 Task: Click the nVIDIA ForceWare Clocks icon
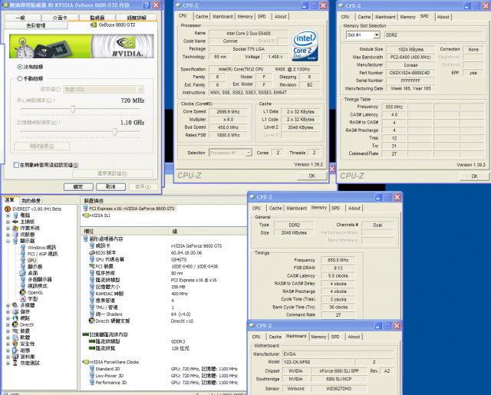tap(85, 362)
